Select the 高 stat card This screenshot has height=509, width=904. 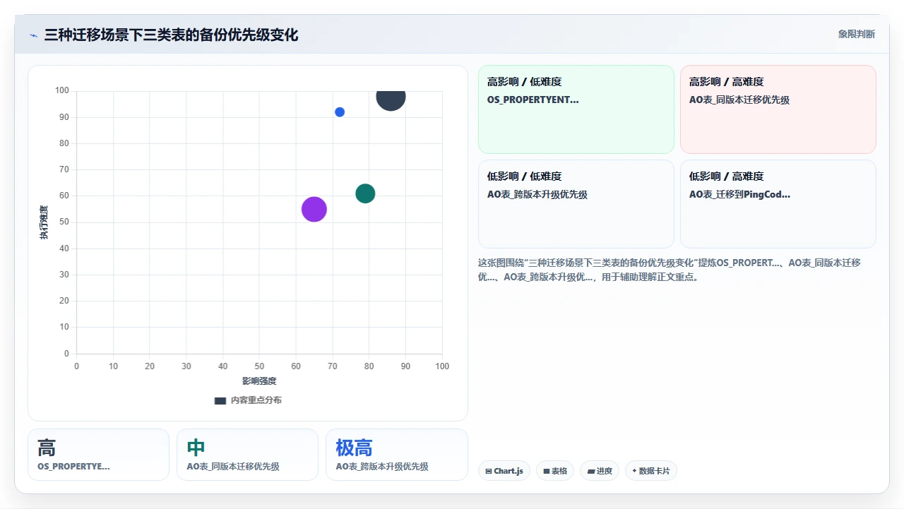(98, 455)
